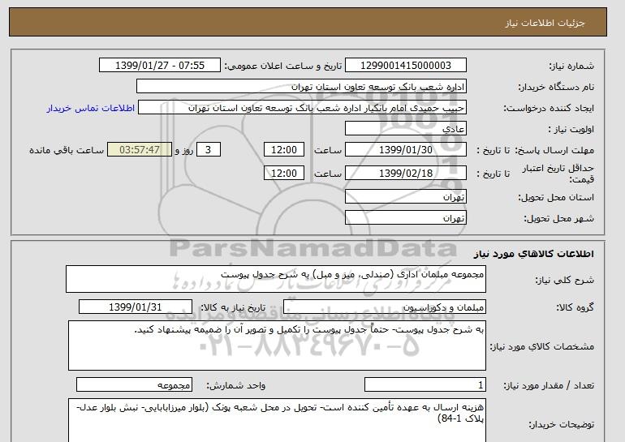Click the label نام دستگاه خریدار

pyautogui.click(x=556, y=87)
